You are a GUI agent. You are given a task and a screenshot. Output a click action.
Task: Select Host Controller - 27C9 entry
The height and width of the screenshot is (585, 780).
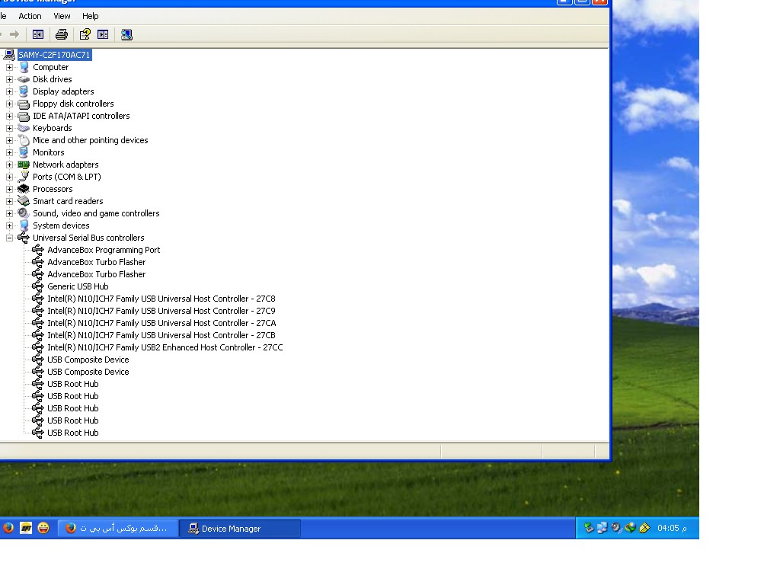161,311
